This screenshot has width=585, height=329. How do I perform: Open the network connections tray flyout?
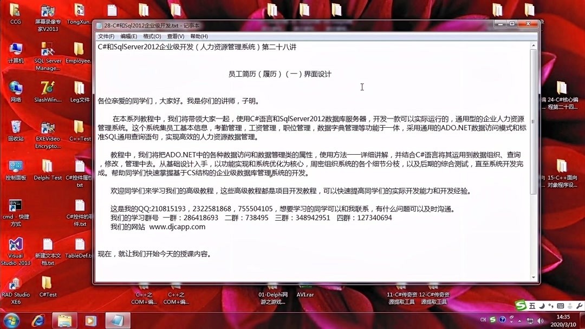click(x=530, y=320)
